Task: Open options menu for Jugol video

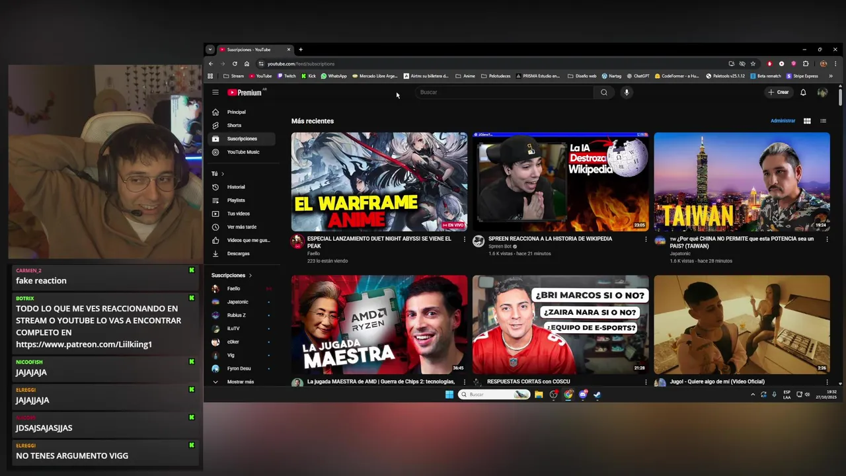Action: tap(827, 382)
